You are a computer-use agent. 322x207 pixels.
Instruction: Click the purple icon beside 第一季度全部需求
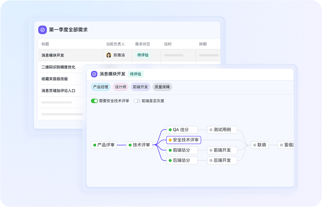42,30
